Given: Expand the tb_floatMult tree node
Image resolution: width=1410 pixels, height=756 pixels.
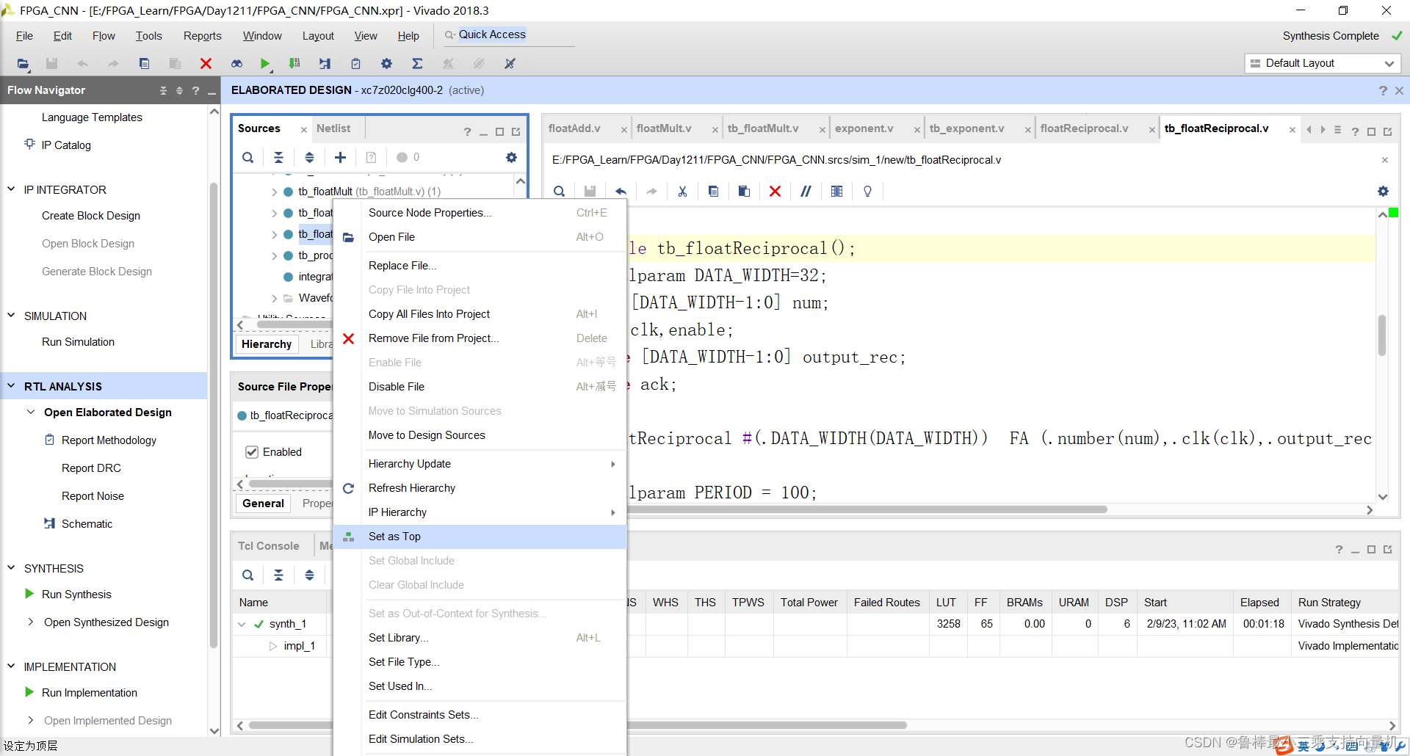Looking at the screenshot, I should [274, 192].
